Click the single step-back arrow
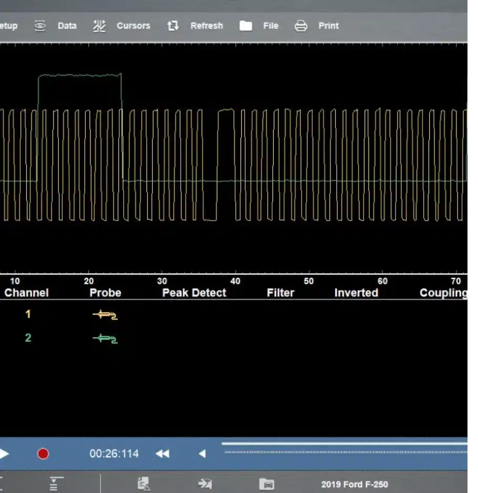Viewport: 478px width, 493px height. coord(202,454)
